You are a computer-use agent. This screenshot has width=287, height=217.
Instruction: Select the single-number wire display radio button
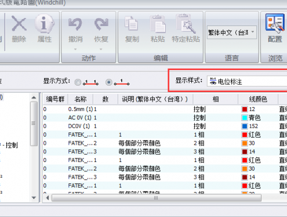click(109, 83)
